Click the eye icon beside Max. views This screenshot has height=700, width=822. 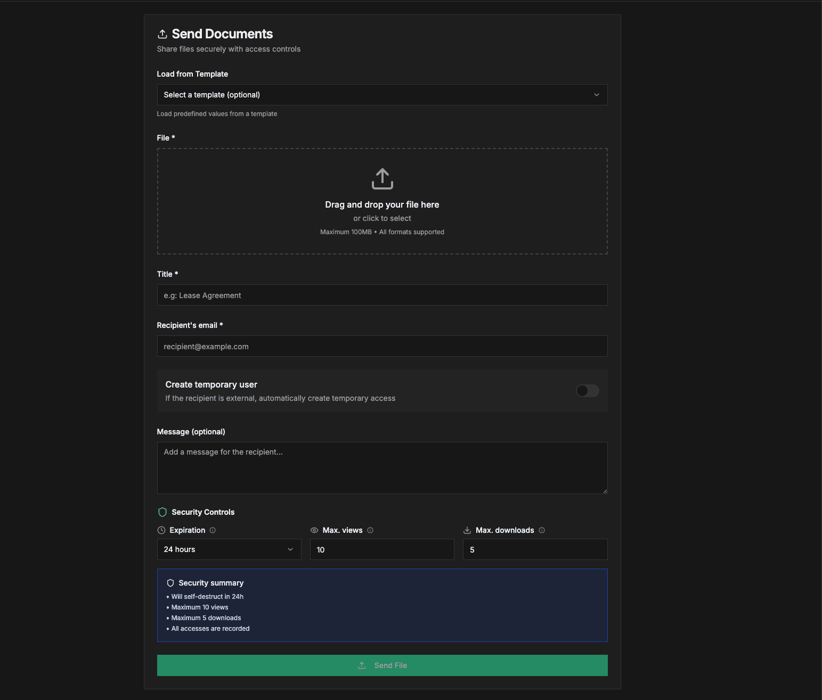point(314,530)
